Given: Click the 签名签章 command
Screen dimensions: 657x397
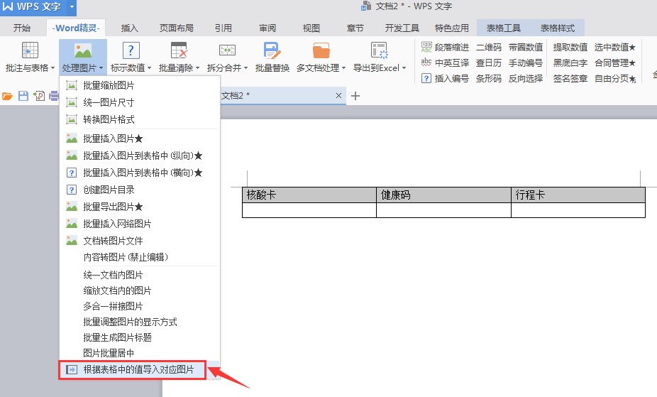Looking at the screenshot, I should point(570,78).
